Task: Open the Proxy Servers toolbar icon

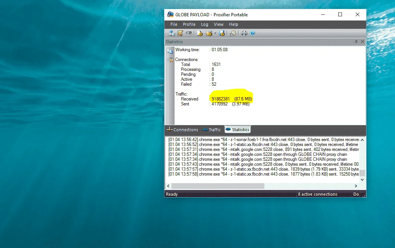Action: tap(172, 33)
